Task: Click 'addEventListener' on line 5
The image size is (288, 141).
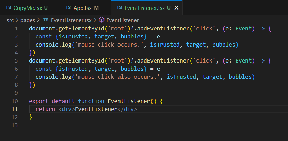Action: pos(163,61)
